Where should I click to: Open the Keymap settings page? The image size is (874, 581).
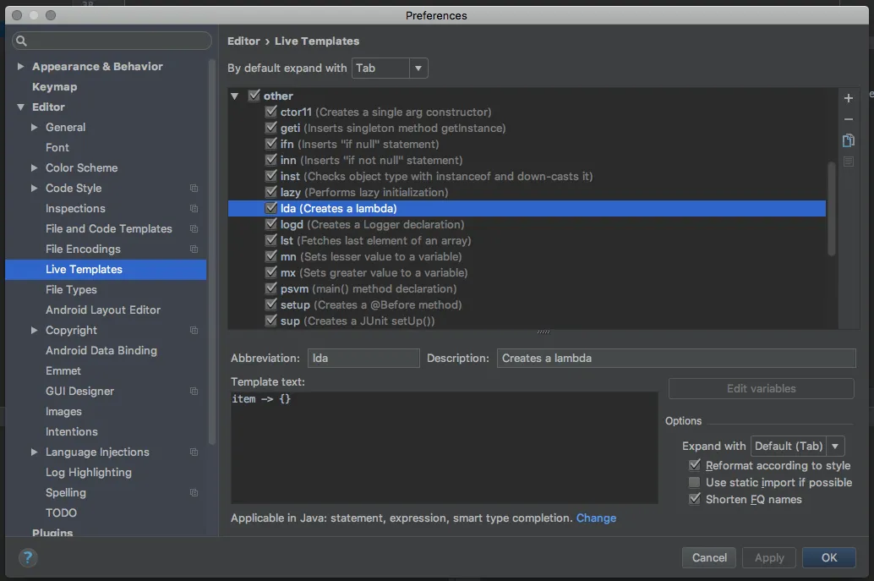point(54,87)
